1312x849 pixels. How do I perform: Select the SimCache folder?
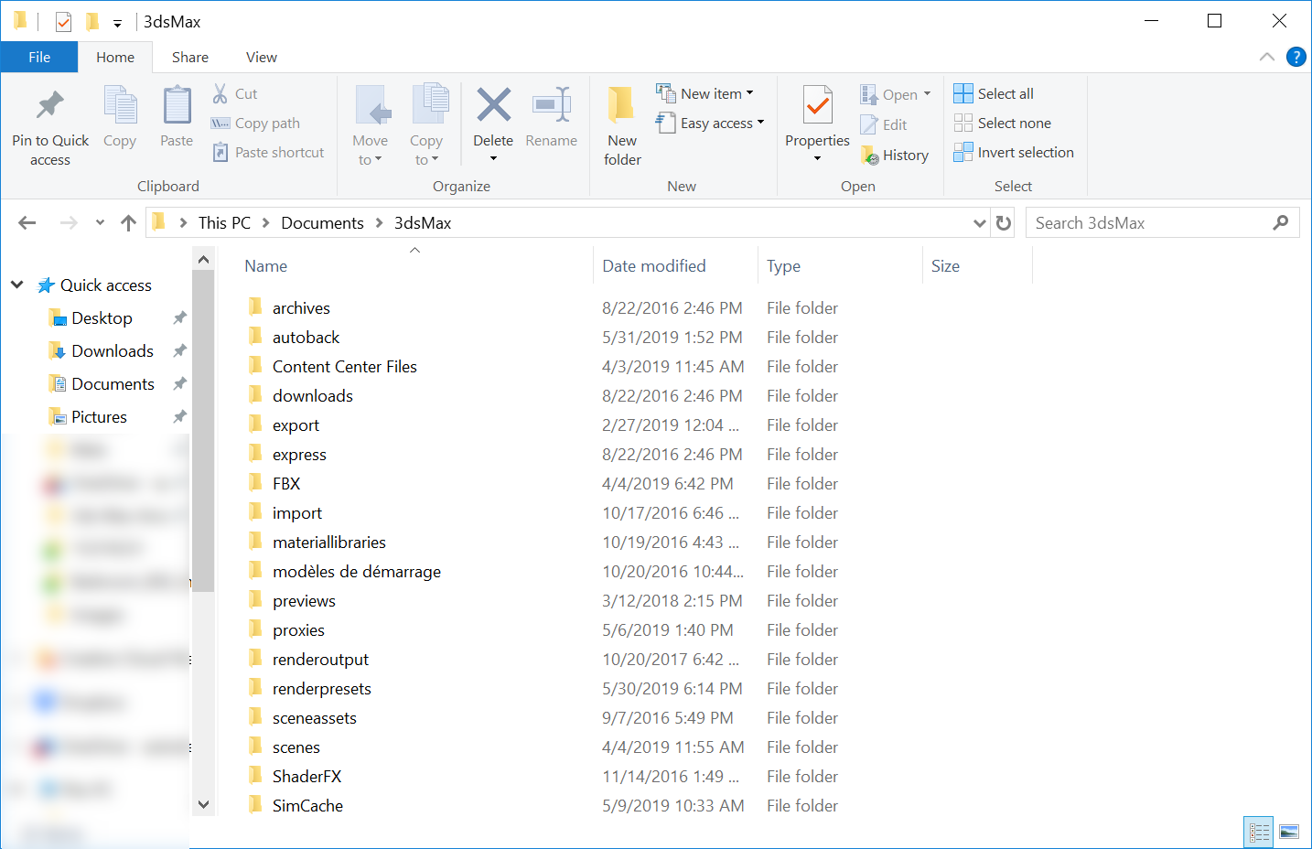(x=307, y=805)
